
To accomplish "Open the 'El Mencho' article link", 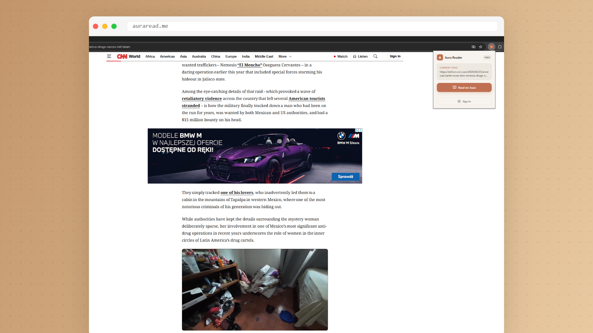I will tap(250, 65).
